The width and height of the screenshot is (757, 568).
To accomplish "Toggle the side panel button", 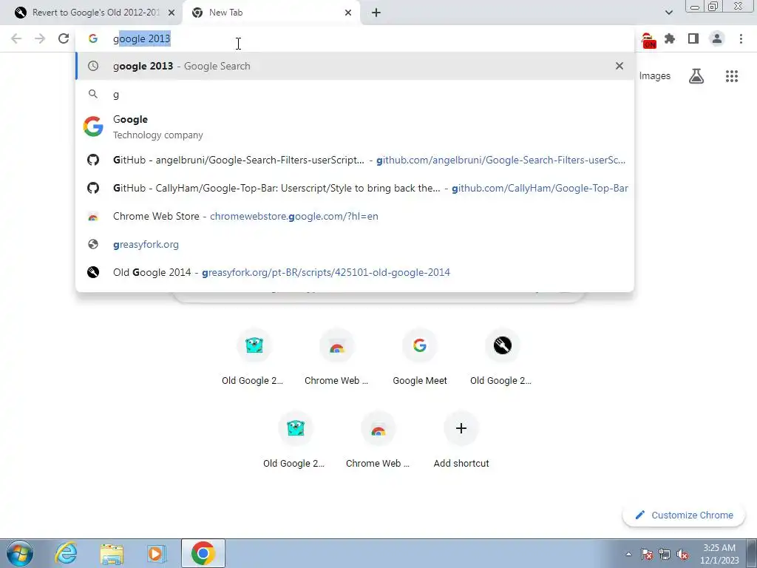I will pos(693,38).
